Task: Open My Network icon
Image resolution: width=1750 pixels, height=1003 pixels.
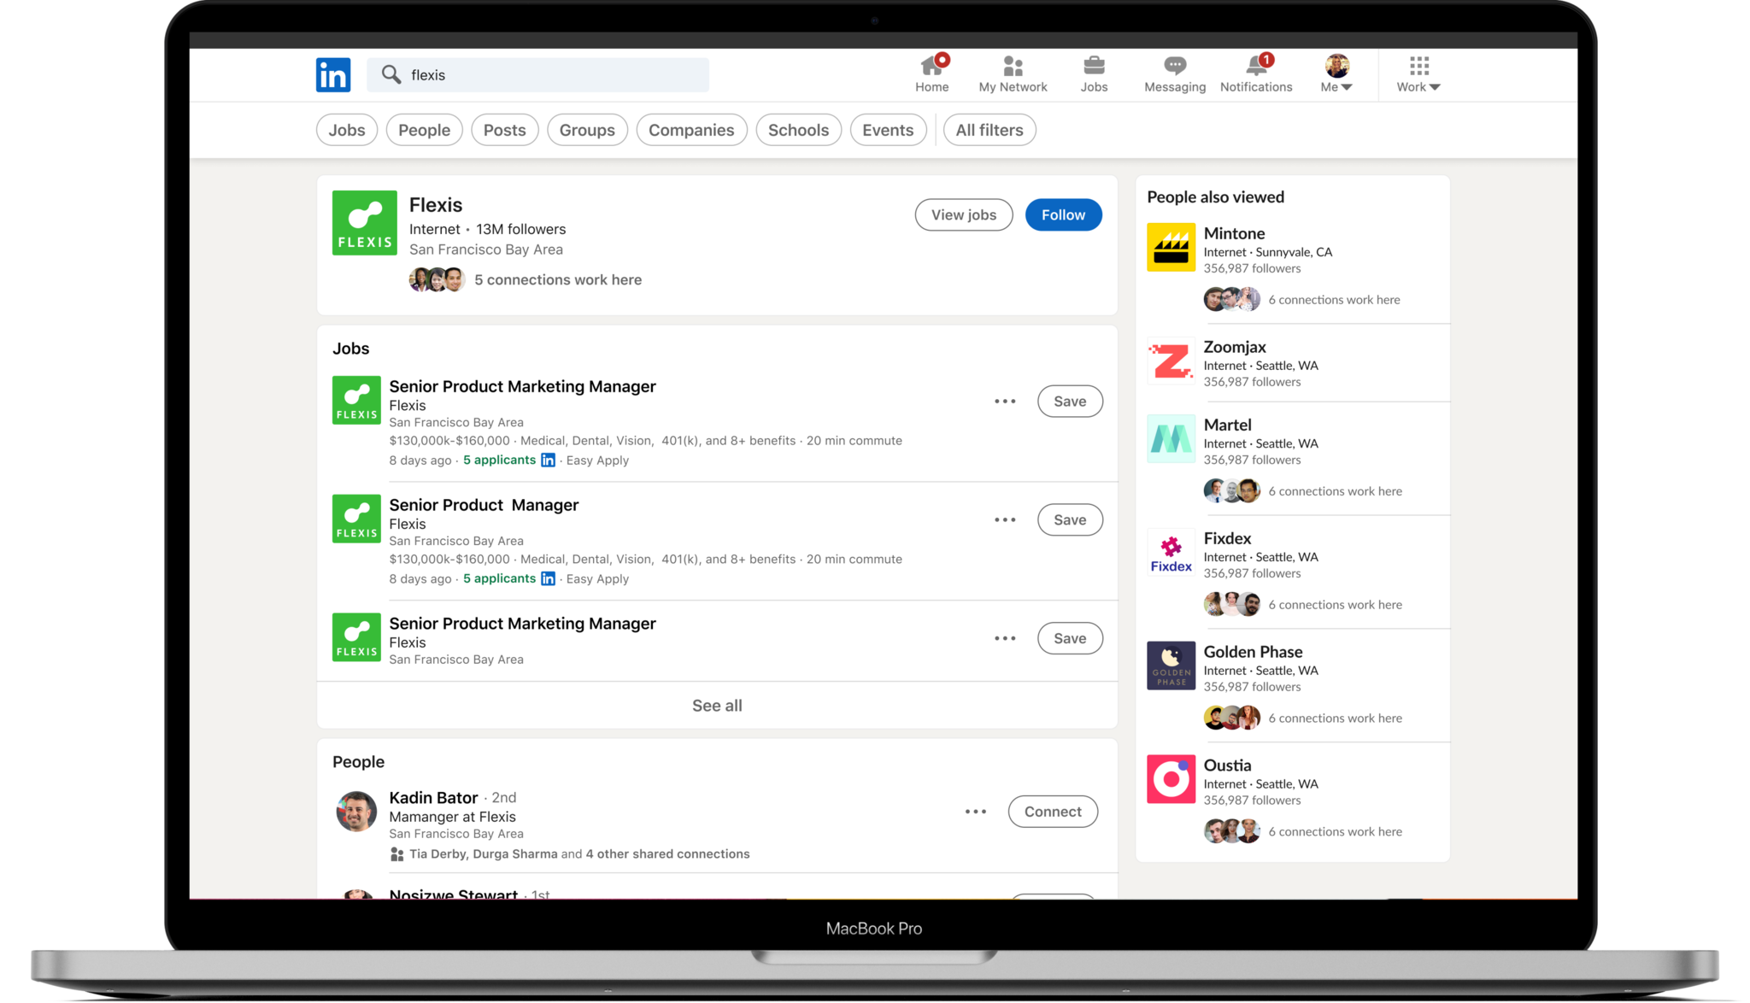Action: (1013, 67)
